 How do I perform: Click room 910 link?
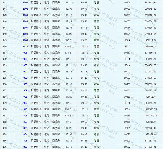coord(25,109)
